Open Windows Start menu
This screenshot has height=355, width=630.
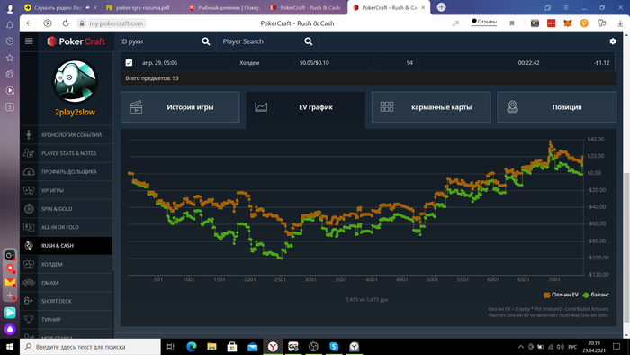point(10,347)
